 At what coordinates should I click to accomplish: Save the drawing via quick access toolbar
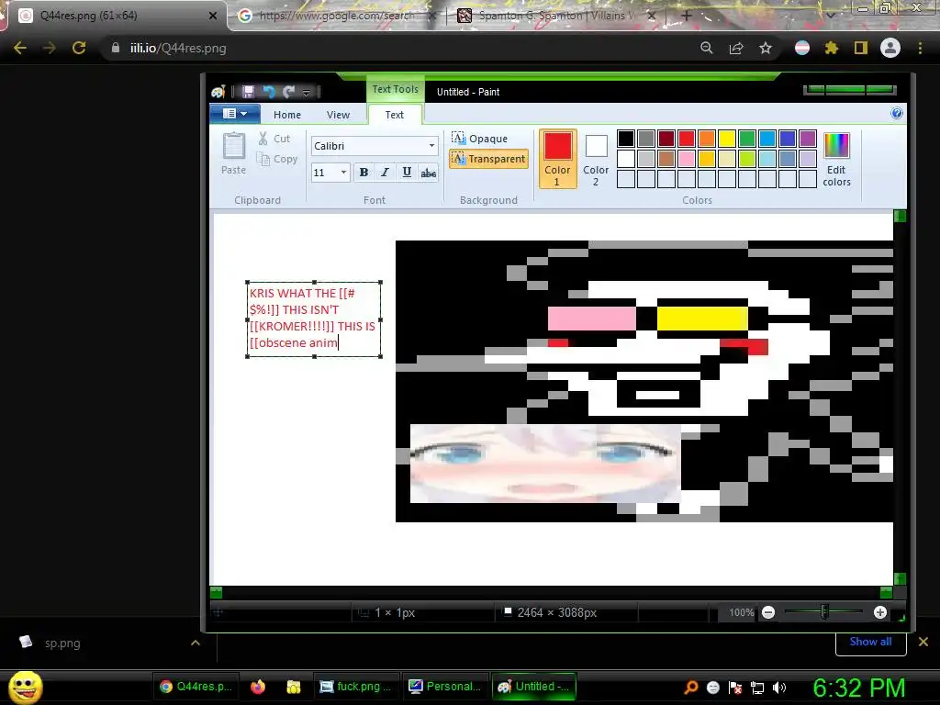248,92
